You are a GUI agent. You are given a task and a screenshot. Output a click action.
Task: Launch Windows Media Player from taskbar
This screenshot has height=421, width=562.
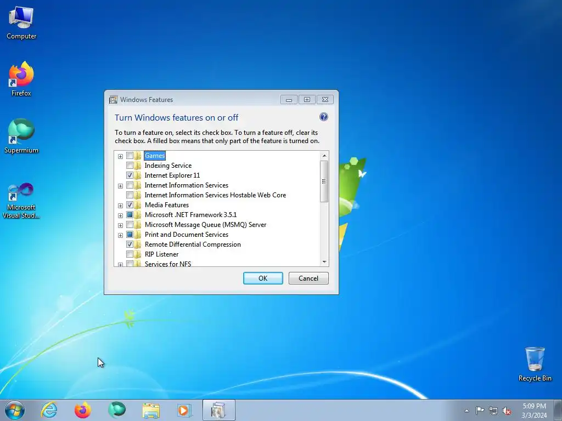[184, 410]
